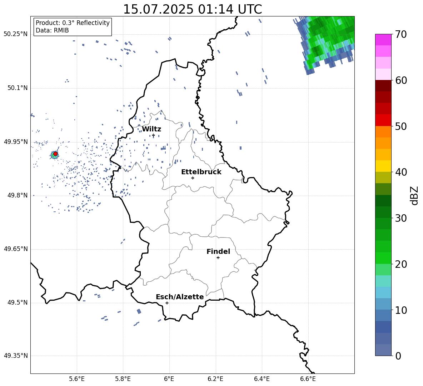Click the 30 value on the colorbar
This screenshot has height=386, width=423.
click(401, 218)
